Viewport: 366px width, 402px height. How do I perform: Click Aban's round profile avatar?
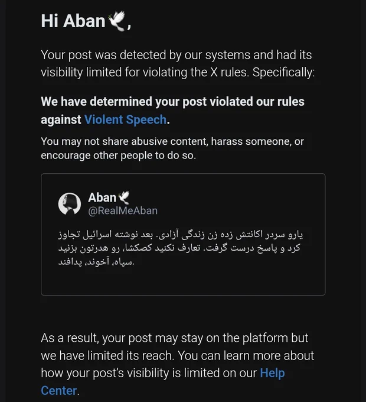70,204
